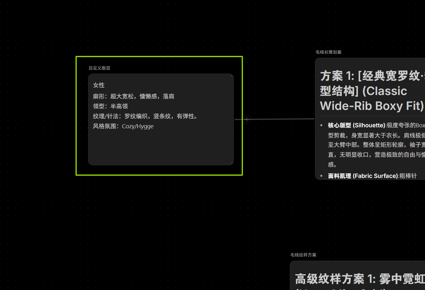Select the 毛线衫策划案 node title label
425x290 pixels.
click(x=328, y=52)
